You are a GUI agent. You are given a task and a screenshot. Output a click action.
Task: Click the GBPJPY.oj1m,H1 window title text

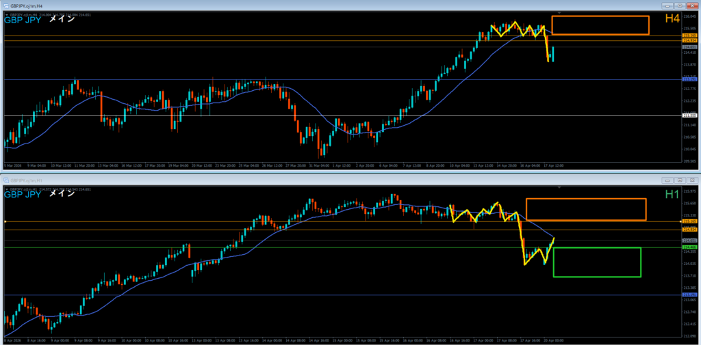pos(28,180)
